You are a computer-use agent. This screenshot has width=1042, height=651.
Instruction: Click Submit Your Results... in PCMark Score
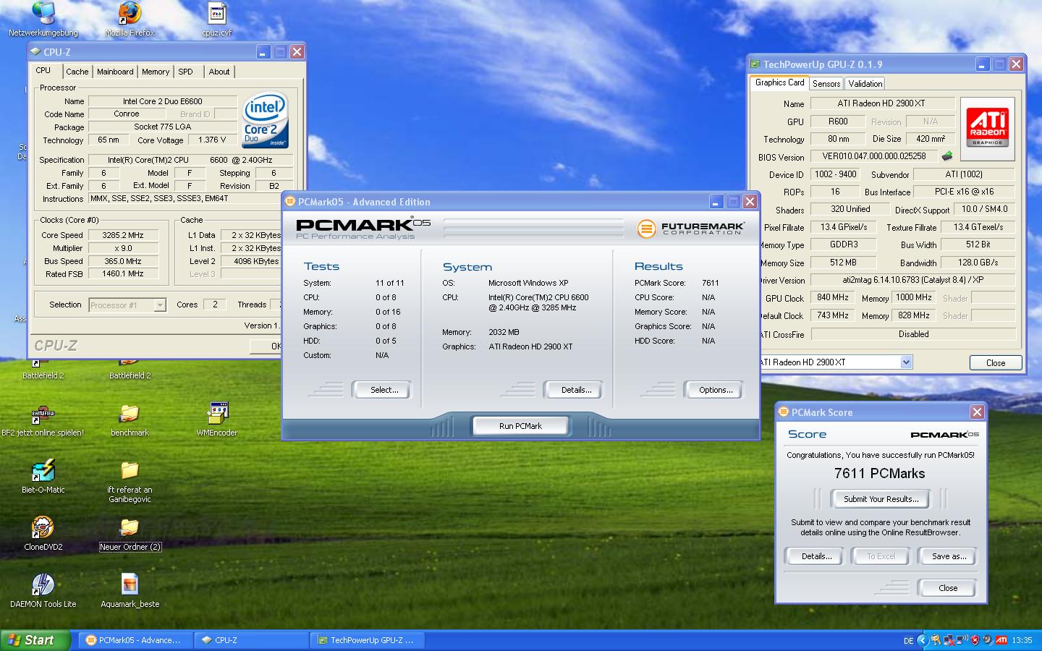point(881,499)
